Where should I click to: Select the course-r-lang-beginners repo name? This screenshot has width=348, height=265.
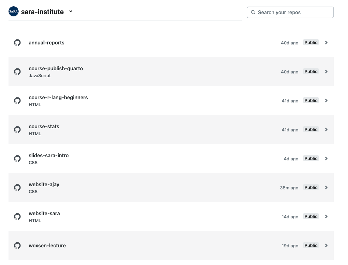point(58,97)
